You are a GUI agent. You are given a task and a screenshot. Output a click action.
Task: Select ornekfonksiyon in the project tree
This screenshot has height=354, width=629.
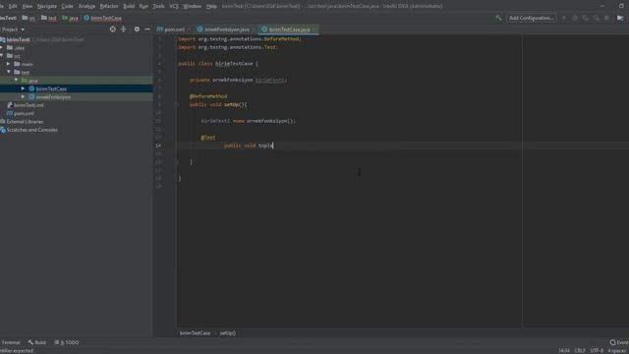(53, 97)
